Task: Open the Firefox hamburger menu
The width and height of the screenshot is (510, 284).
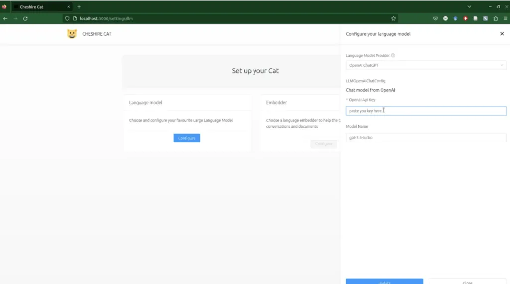Action: [x=505, y=18]
